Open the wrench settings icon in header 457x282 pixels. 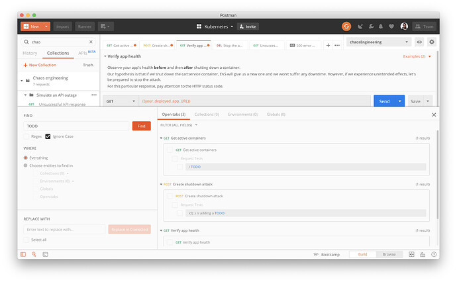371,26
